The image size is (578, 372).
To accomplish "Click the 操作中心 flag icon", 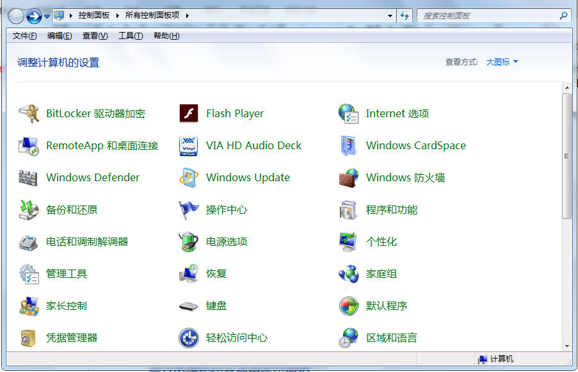I will (189, 210).
